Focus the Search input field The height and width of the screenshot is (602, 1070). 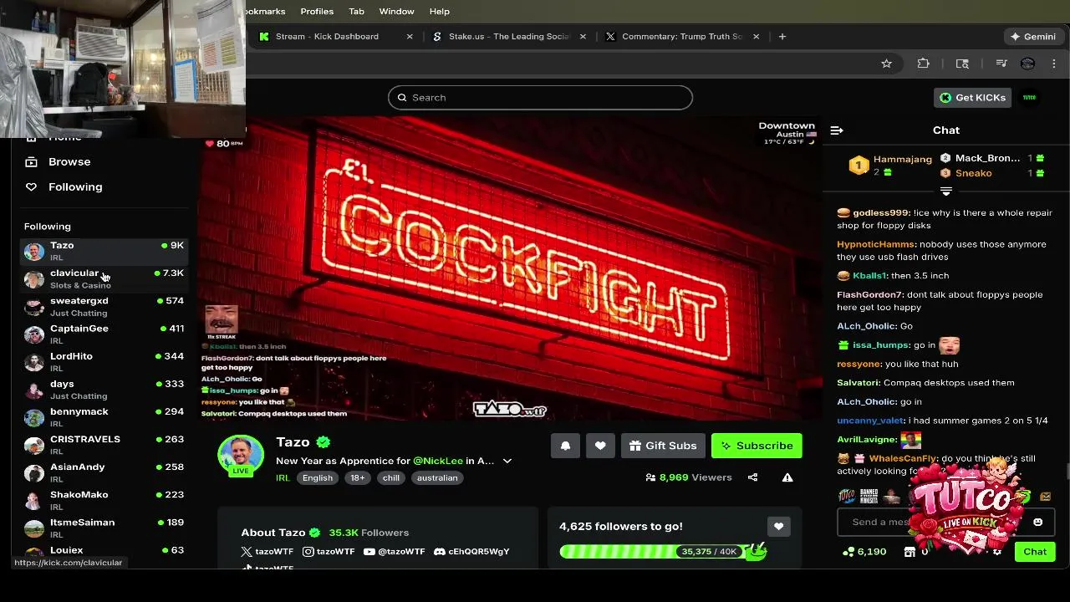pos(540,98)
